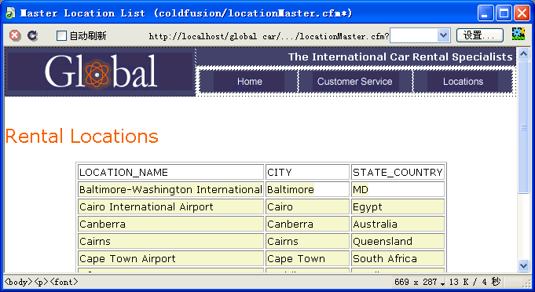Open the Home navigation link

(x=249, y=82)
